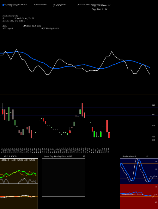Click the 5.17 price axis label
Screen dimensions: 158x209
pyautogui.click(x=153, y=114)
